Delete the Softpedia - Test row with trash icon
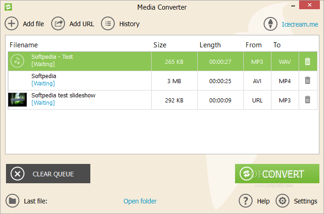 (x=307, y=62)
